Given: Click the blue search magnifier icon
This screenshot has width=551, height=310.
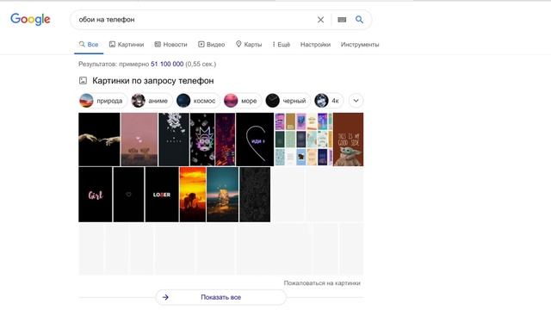Looking at the screenshot, I should 359,19.
